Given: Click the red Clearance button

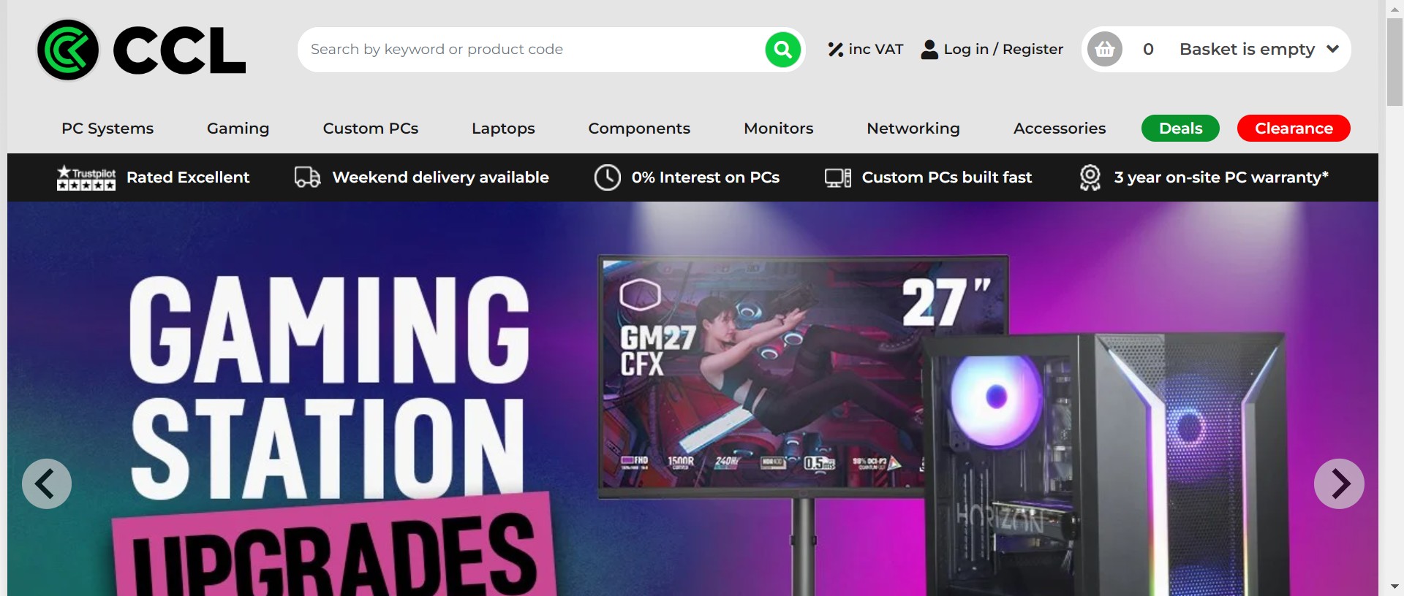Looking at the screenshot, I should [1294, 129].
